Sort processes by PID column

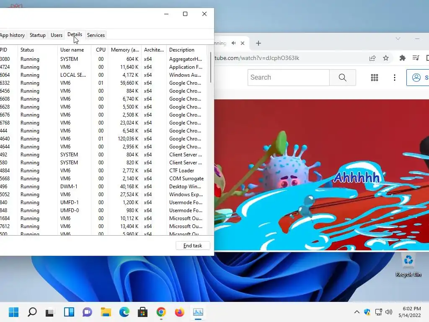pyautogui.click(x=8, y=50)
